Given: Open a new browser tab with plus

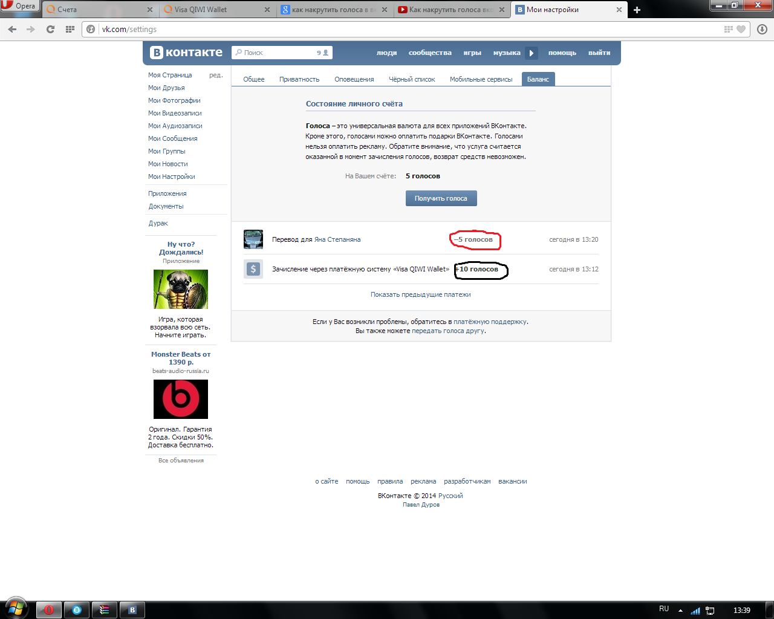Looking at the screenshot, I should pos(637,10).
